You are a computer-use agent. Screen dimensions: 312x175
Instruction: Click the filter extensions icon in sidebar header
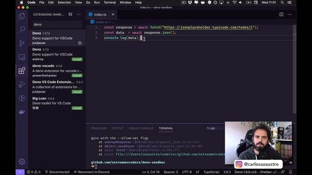point(70,14)
